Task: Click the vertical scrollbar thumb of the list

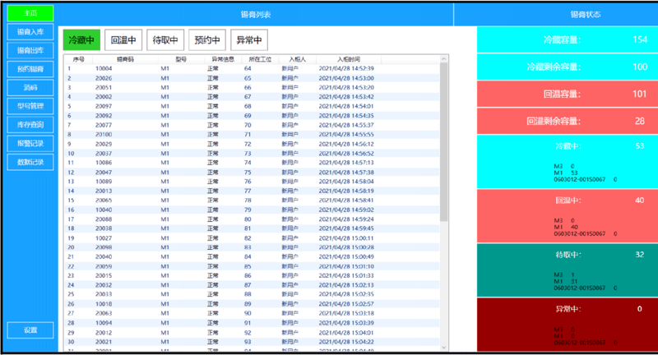Action: click(444, 142)
